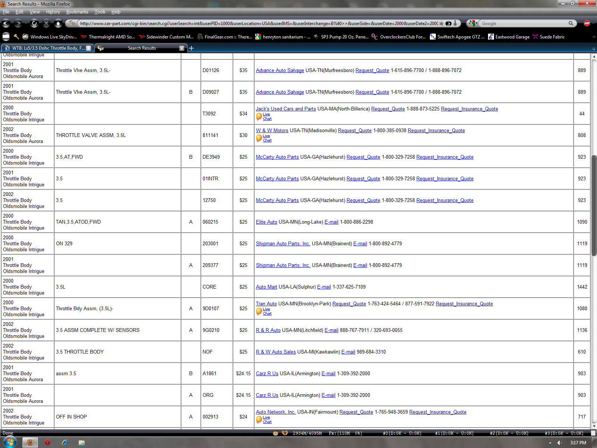Open the Bookmarks menu
Image resolution: width=597 pixels, height=448 pixels.
coord(77,12)
